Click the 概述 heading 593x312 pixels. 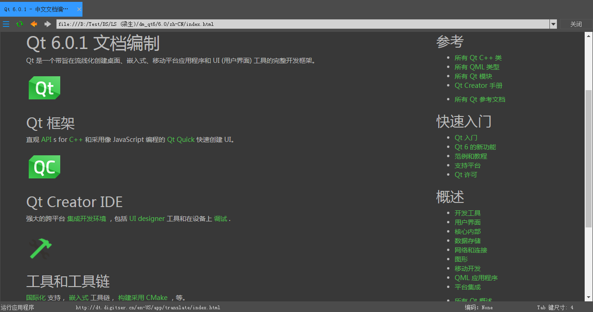point(450,196)
